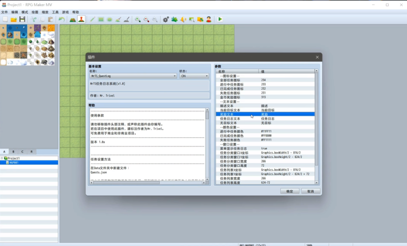Click the Cut scissors icon

point(34,19)
